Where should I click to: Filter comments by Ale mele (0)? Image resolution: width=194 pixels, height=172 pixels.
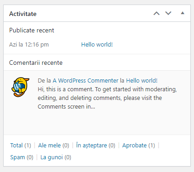pyautogui.click(x=54, y=146)
